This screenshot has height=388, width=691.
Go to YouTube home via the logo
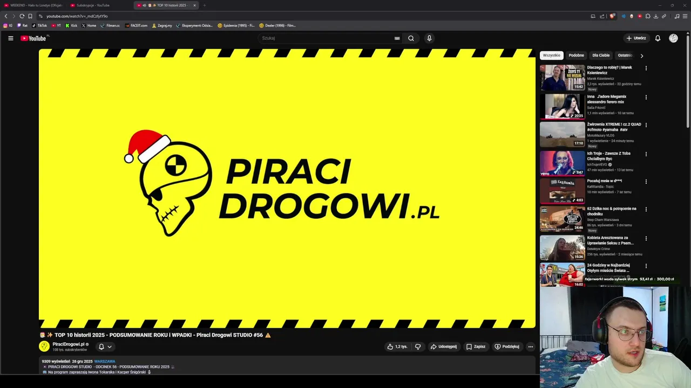click(x=34, y=38)
